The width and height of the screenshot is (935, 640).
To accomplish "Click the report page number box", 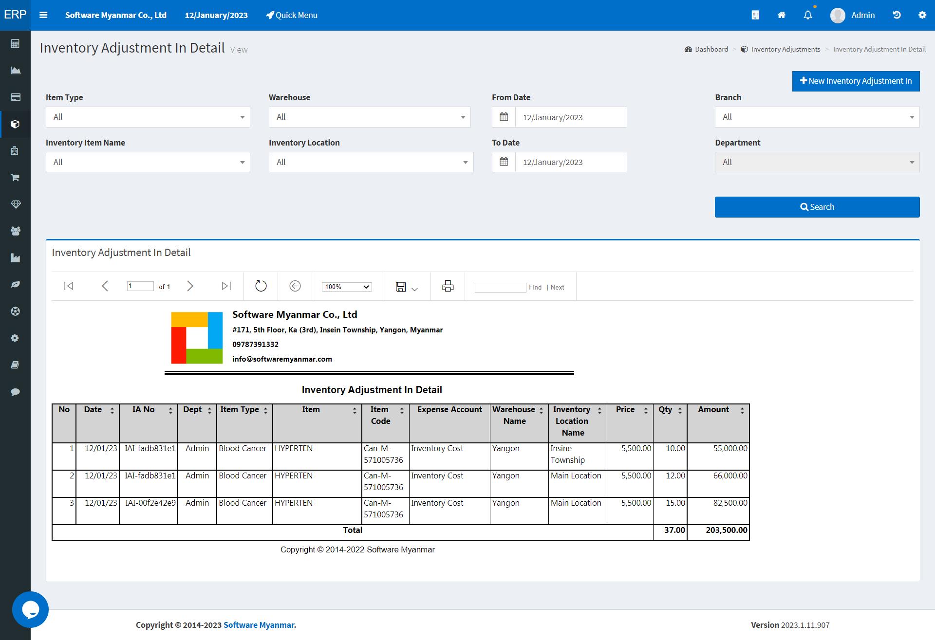I will pos(140,286).
